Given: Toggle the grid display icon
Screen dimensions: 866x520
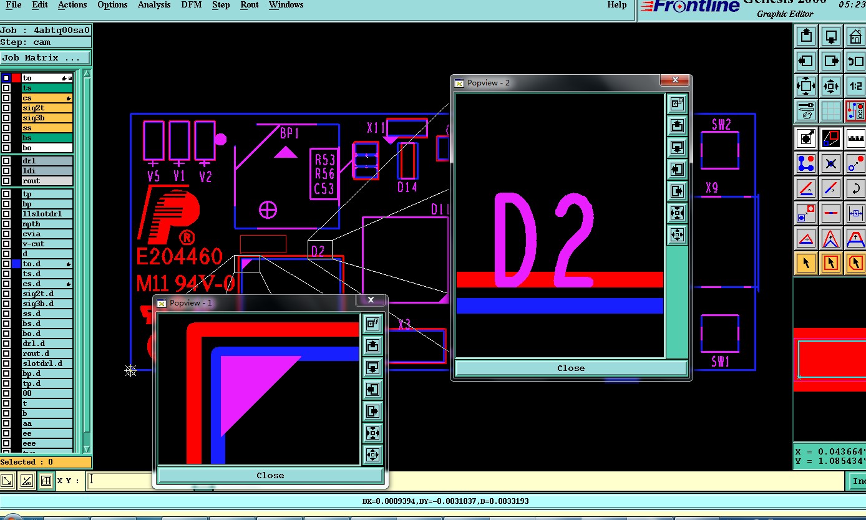Looking at the screenshot, I should point(831,111).
